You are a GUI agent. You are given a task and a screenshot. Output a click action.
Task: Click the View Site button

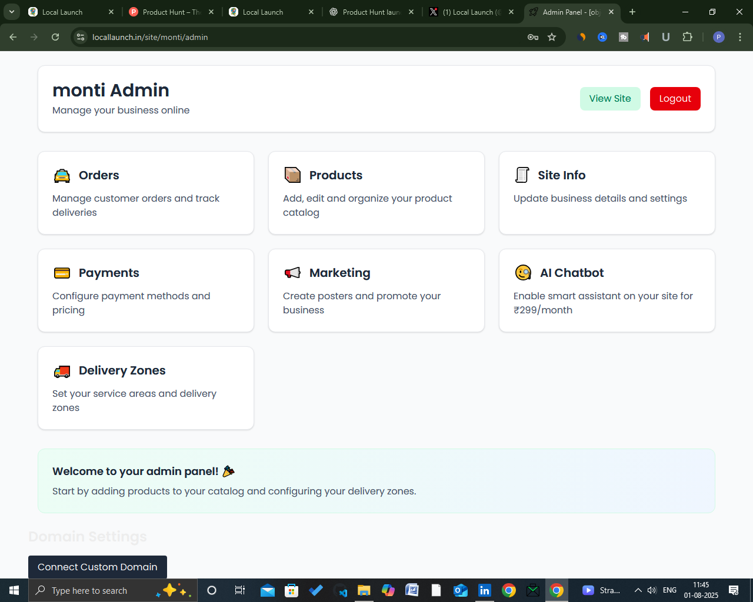click(x=610, y=99)
